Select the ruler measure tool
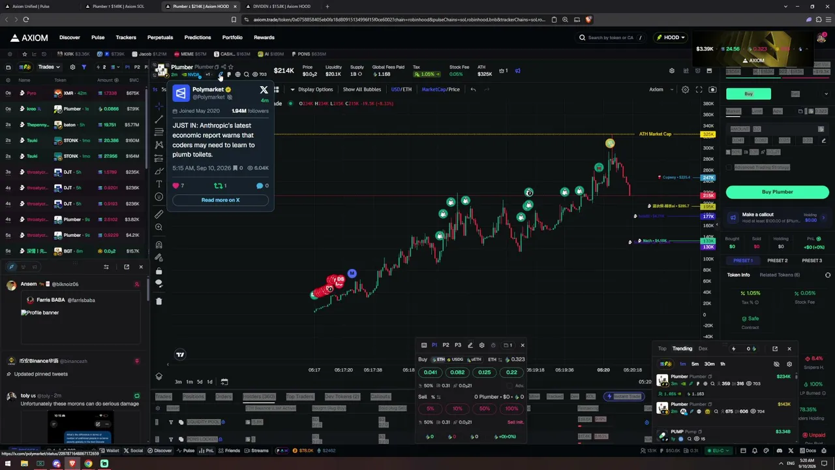Image resolution: width=835 pixels, height=470 pixels. click(x=159, y=214)
